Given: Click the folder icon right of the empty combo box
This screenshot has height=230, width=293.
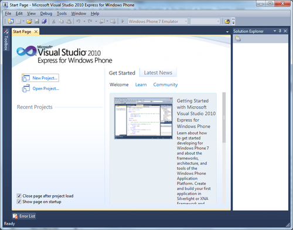Looking at the screenshot, I should (227, 21).
